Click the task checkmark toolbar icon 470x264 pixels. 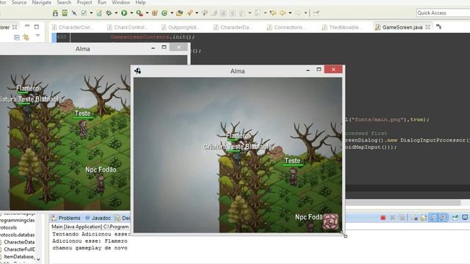coord(84,13)
